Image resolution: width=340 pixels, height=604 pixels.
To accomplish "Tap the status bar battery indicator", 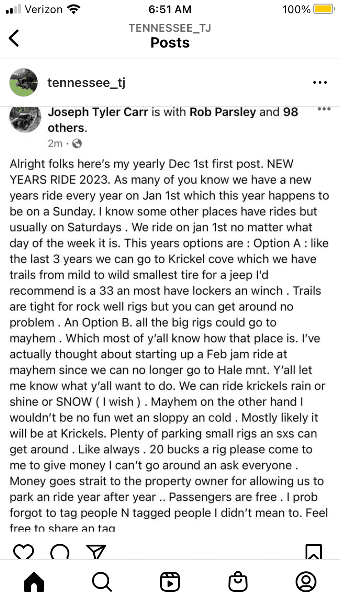I will (x=324, y=10).
